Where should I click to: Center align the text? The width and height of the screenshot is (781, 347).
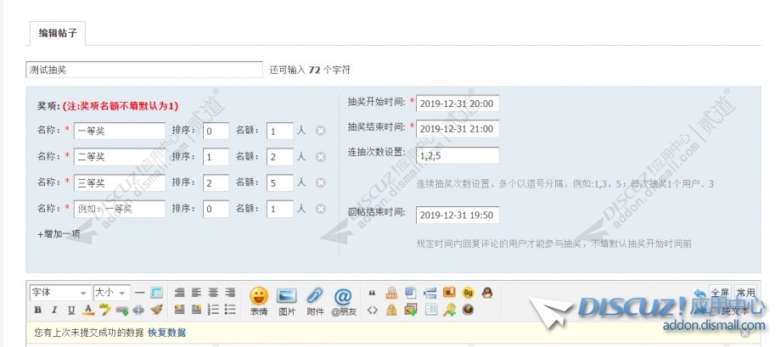click(x=213, y=293)
